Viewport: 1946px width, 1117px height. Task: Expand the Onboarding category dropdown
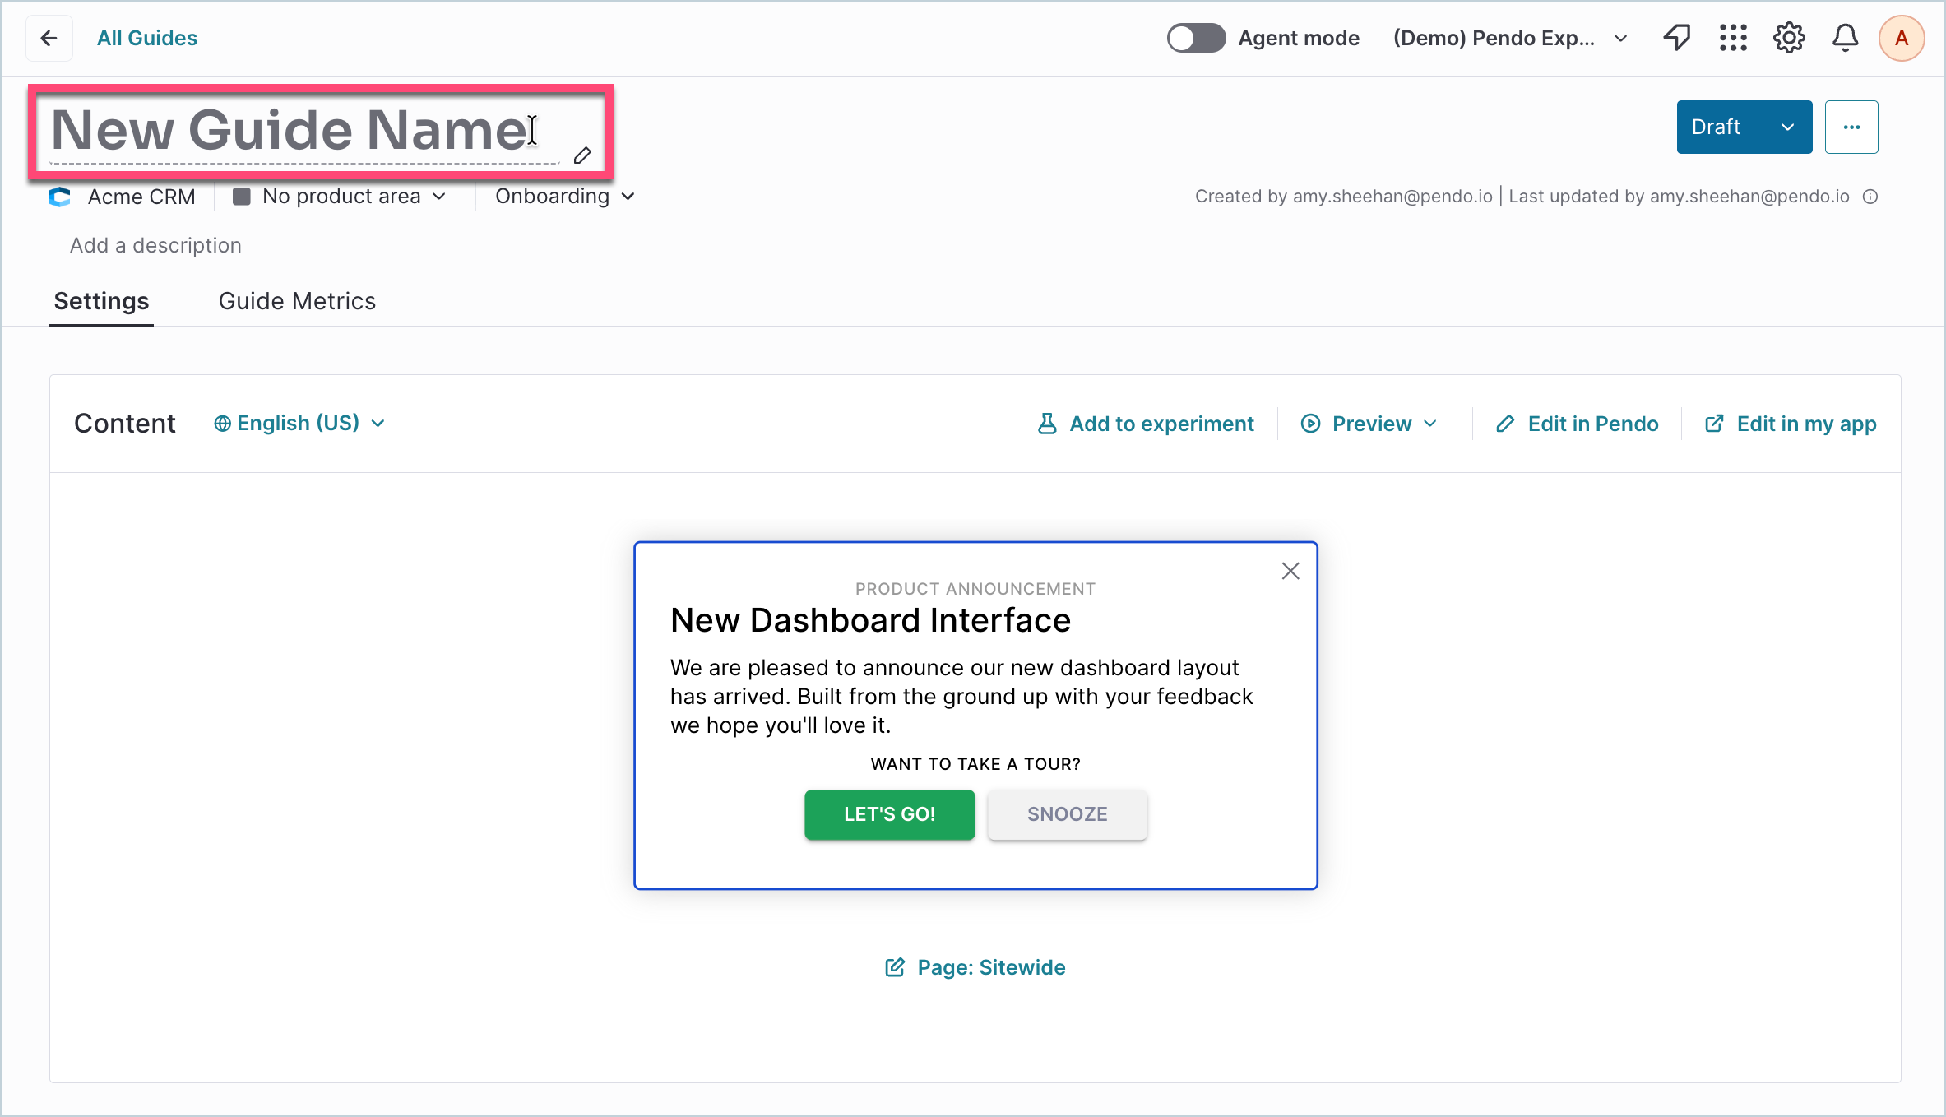coord(565,197)
